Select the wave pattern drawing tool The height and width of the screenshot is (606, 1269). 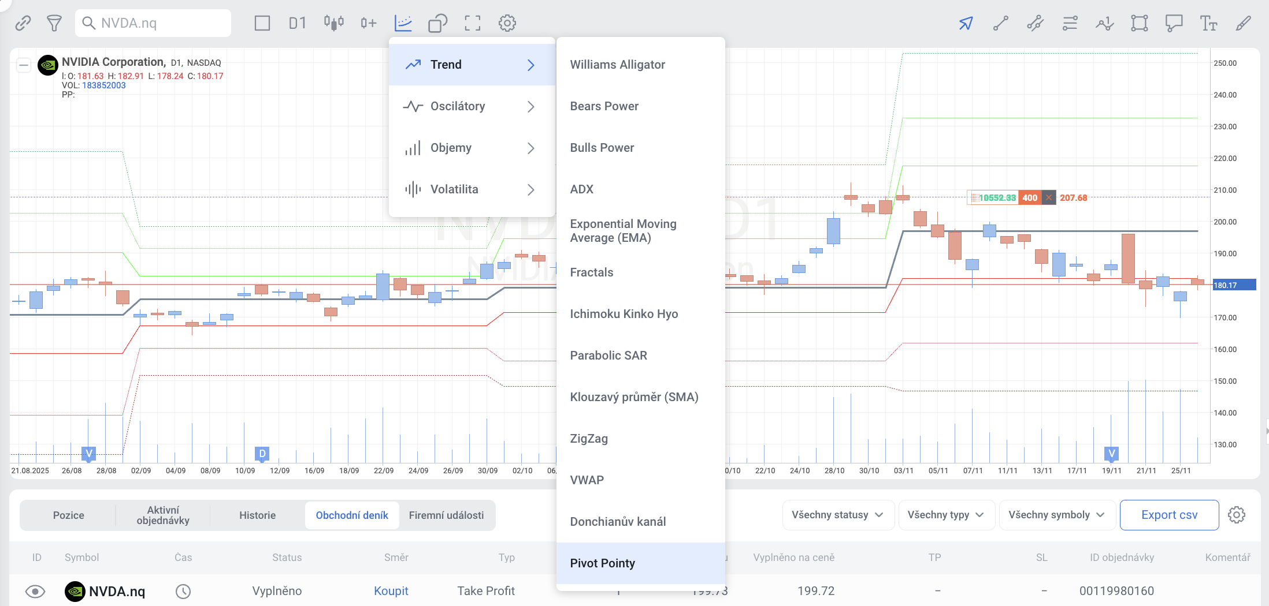[x=1105, y=23]
